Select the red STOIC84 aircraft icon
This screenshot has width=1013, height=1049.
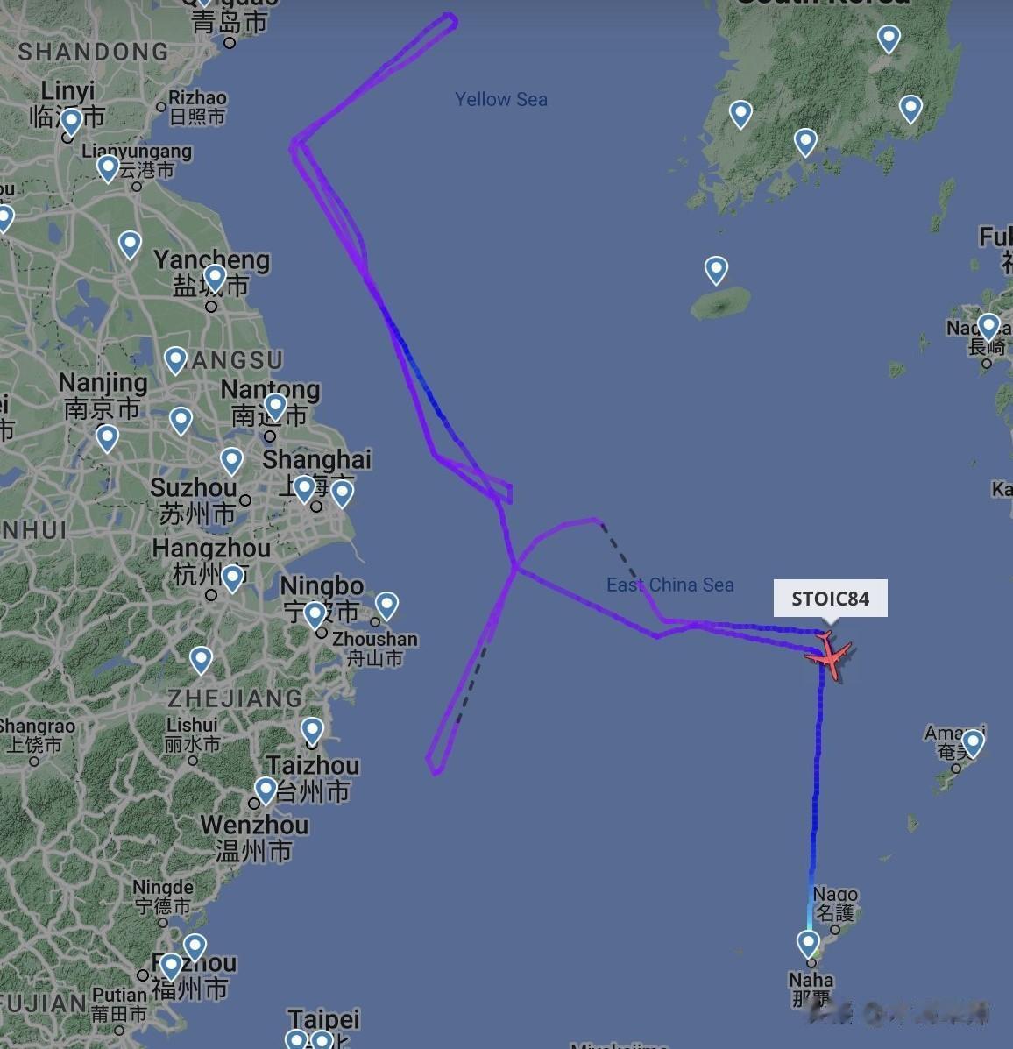point(828,655)
